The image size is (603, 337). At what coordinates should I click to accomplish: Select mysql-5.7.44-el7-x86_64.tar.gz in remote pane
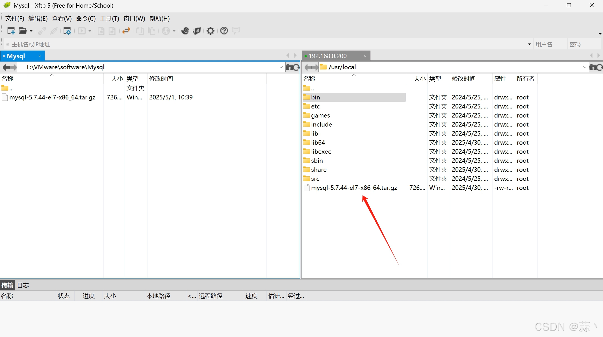[x=354, y=188]
